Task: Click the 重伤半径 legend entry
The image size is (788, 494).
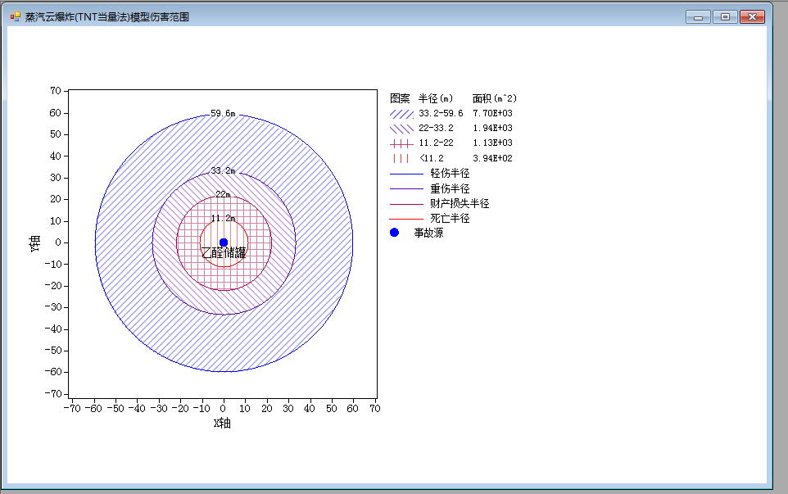Action: [x=430, y=189]
